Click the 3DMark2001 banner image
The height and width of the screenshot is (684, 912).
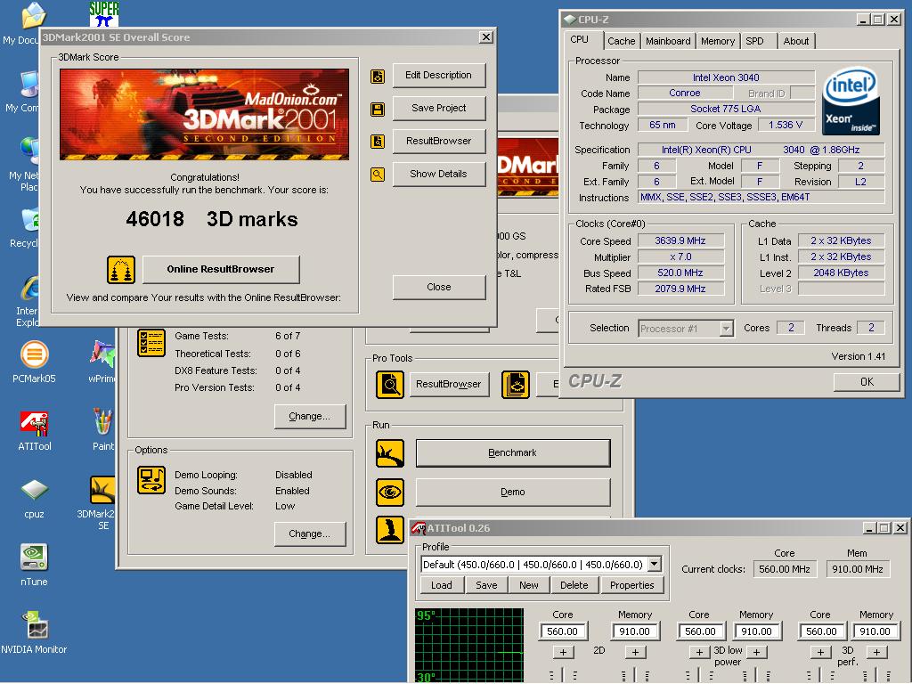[x=204, y=115]
